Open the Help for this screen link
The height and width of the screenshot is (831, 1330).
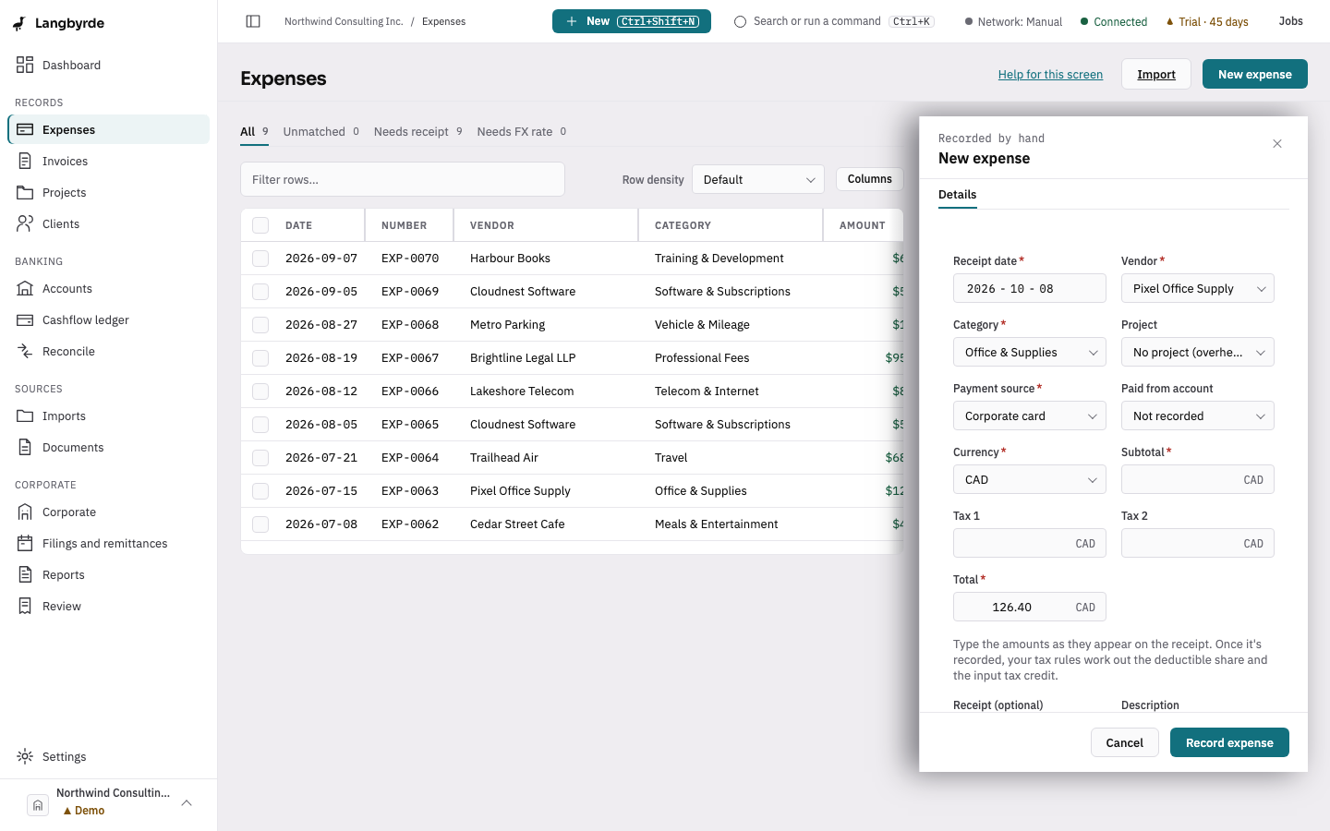pos(1050,74)
